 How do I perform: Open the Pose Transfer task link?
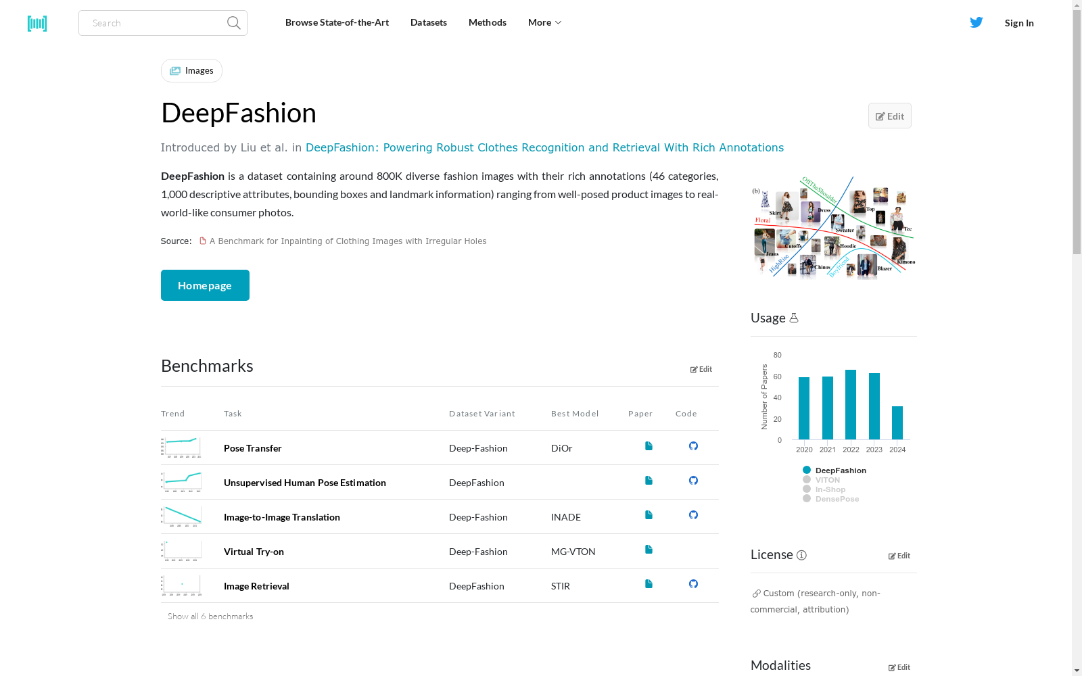253,448
